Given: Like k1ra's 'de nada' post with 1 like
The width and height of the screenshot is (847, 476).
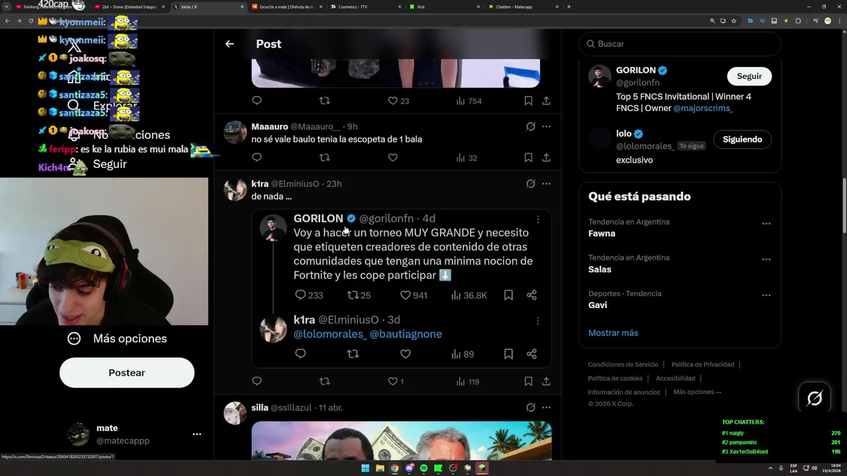Looking at the screenshot, I should tap(396, 381).
